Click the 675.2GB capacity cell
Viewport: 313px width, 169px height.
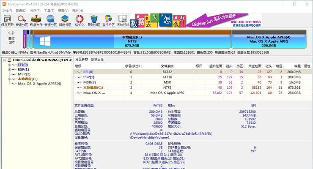[294, 87]
